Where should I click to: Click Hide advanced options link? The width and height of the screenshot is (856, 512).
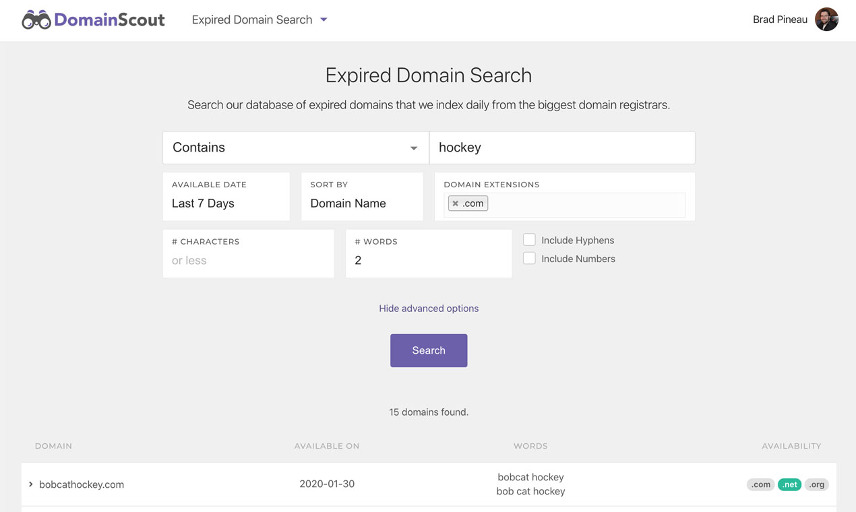(x=429, y=309)
